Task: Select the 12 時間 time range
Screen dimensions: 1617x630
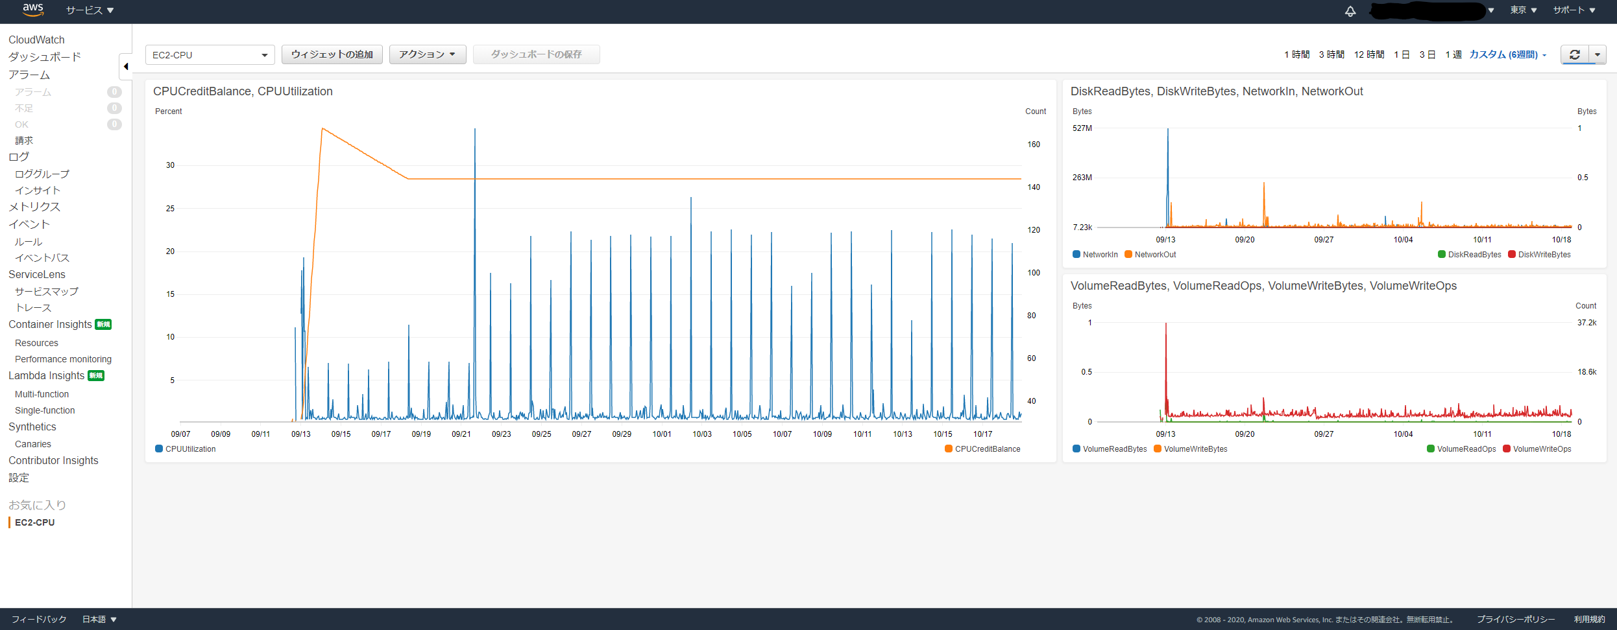Action: (x=1368, y=54)
